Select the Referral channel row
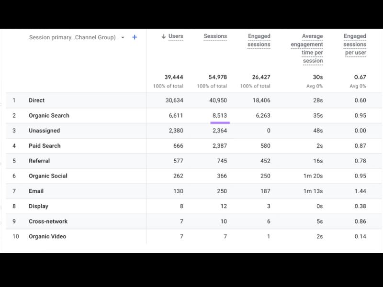This screenshot has width=383, height=287. [x=193, y=161]
